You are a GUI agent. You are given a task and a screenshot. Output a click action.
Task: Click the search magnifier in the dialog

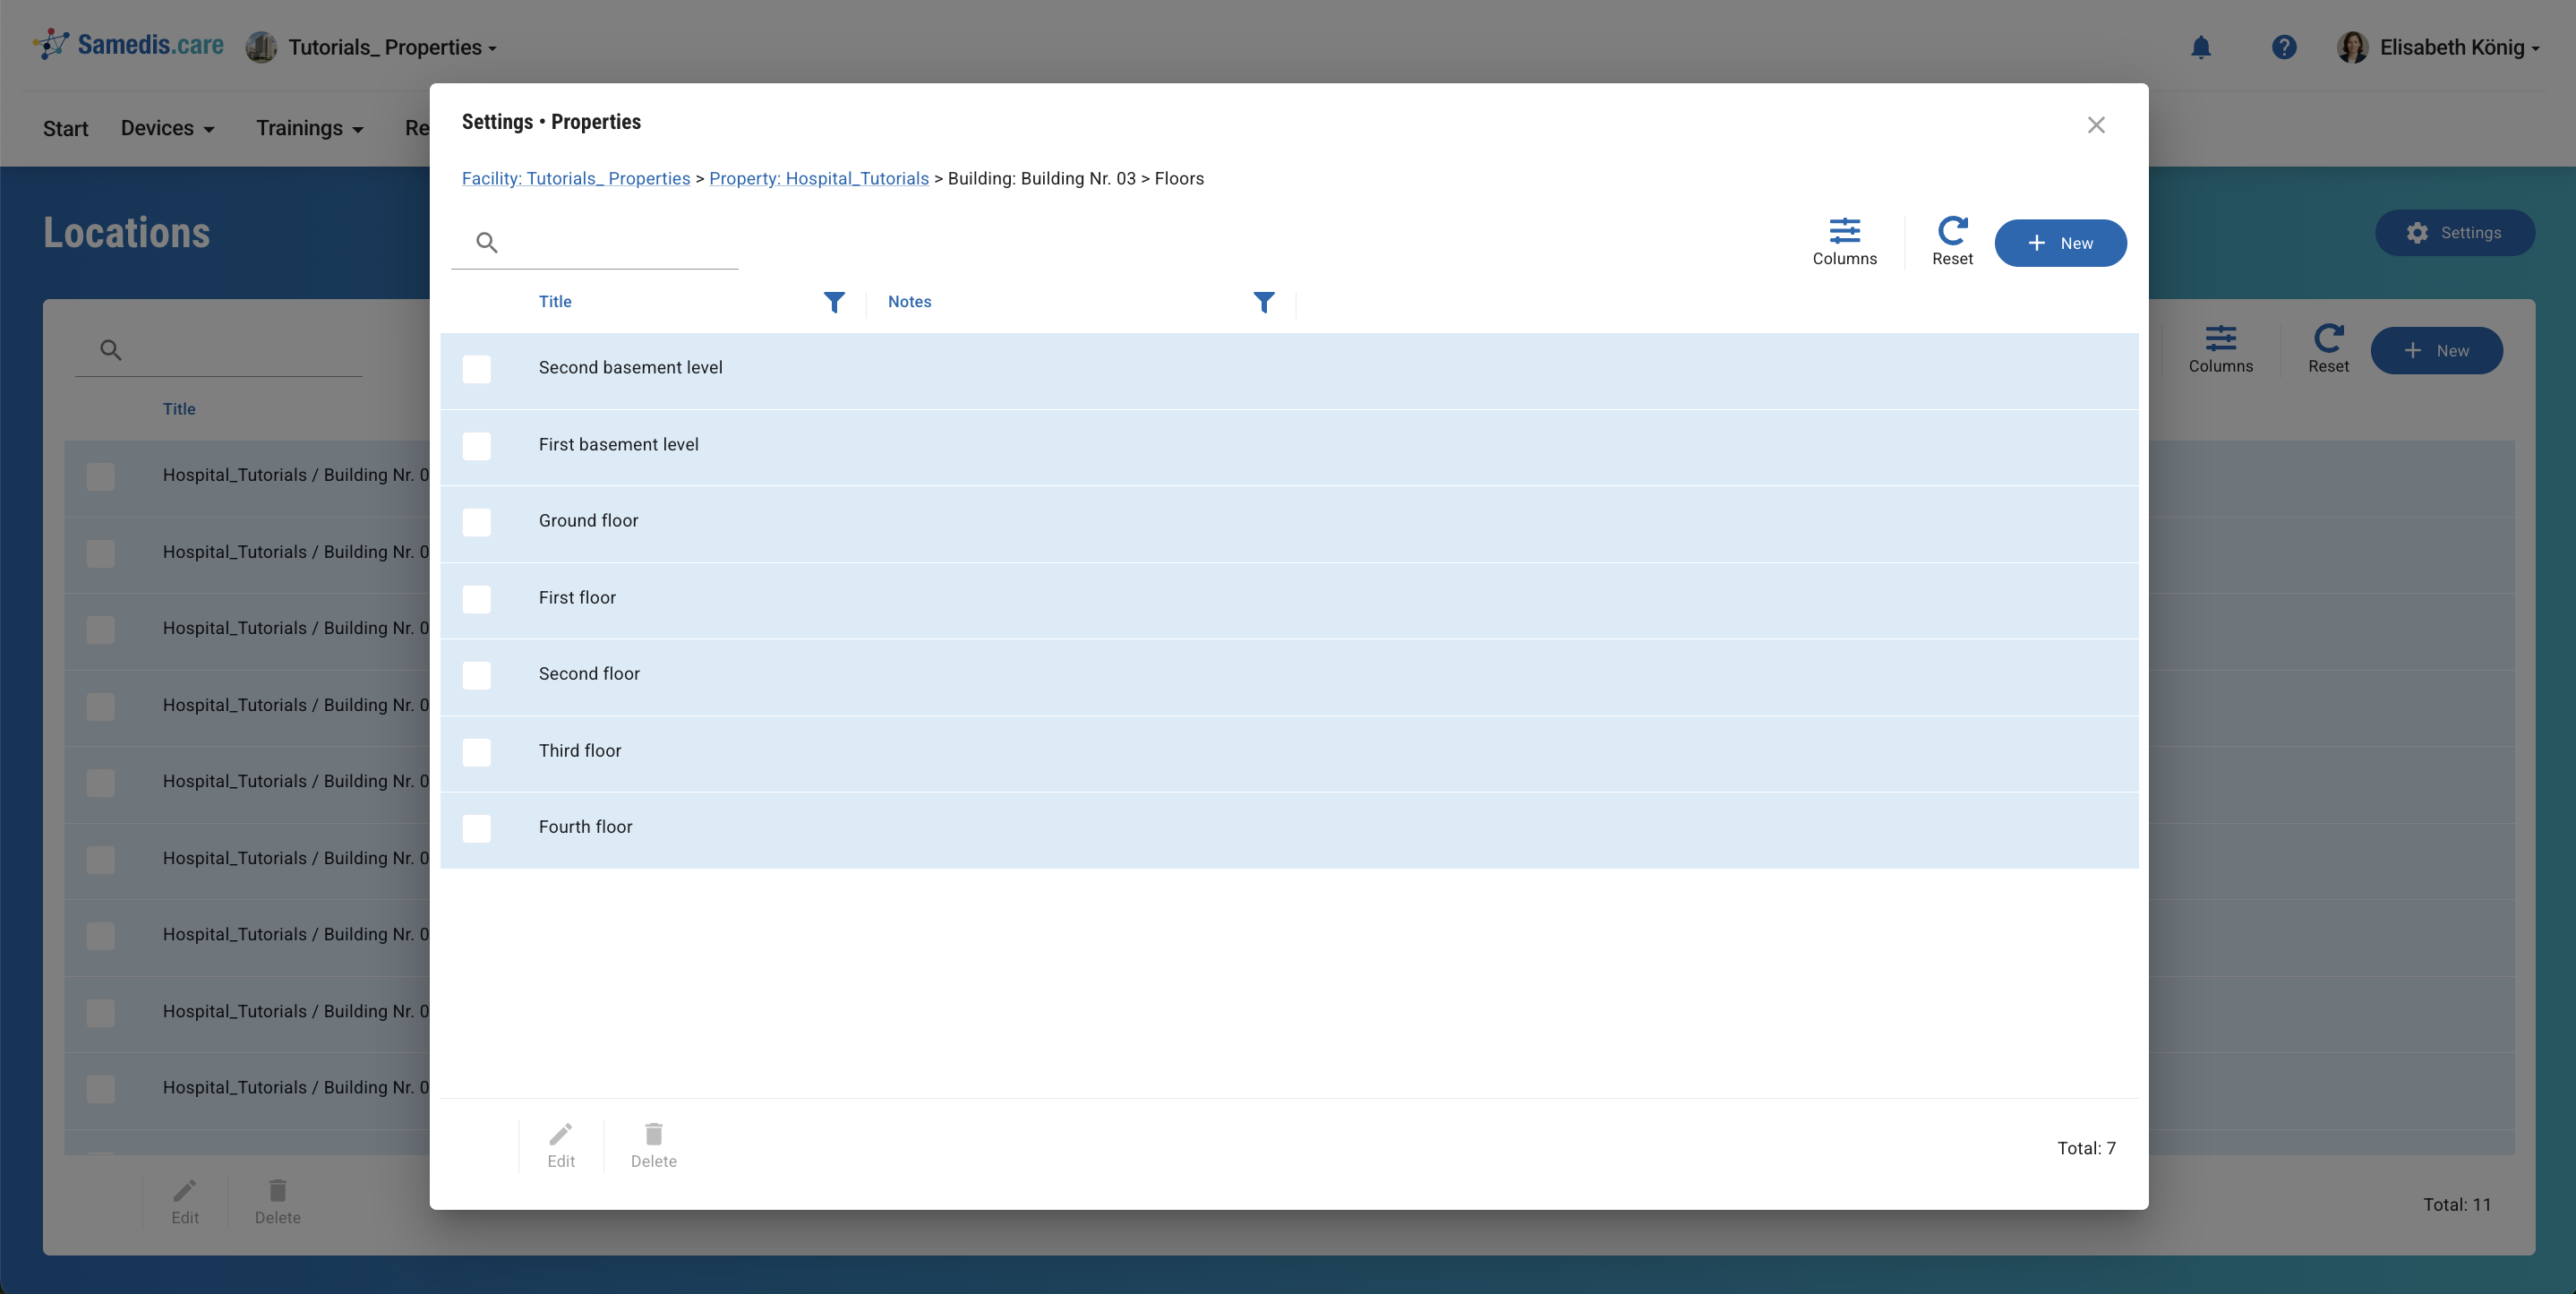pos(487,242)
